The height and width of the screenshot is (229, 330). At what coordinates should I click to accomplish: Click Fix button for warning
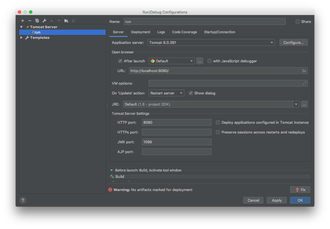click(x=300, y=190)
